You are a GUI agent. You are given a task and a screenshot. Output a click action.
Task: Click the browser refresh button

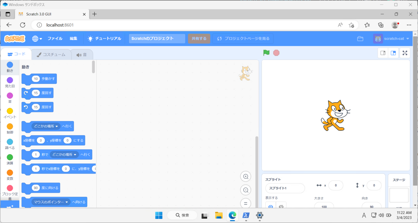click(x=23, y=25)
